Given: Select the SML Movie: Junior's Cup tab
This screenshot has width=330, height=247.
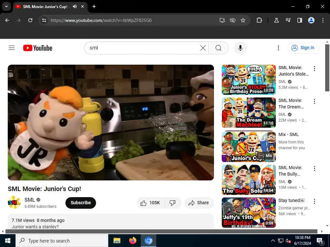Looking at the screenshot, I should tap(51, 6).
